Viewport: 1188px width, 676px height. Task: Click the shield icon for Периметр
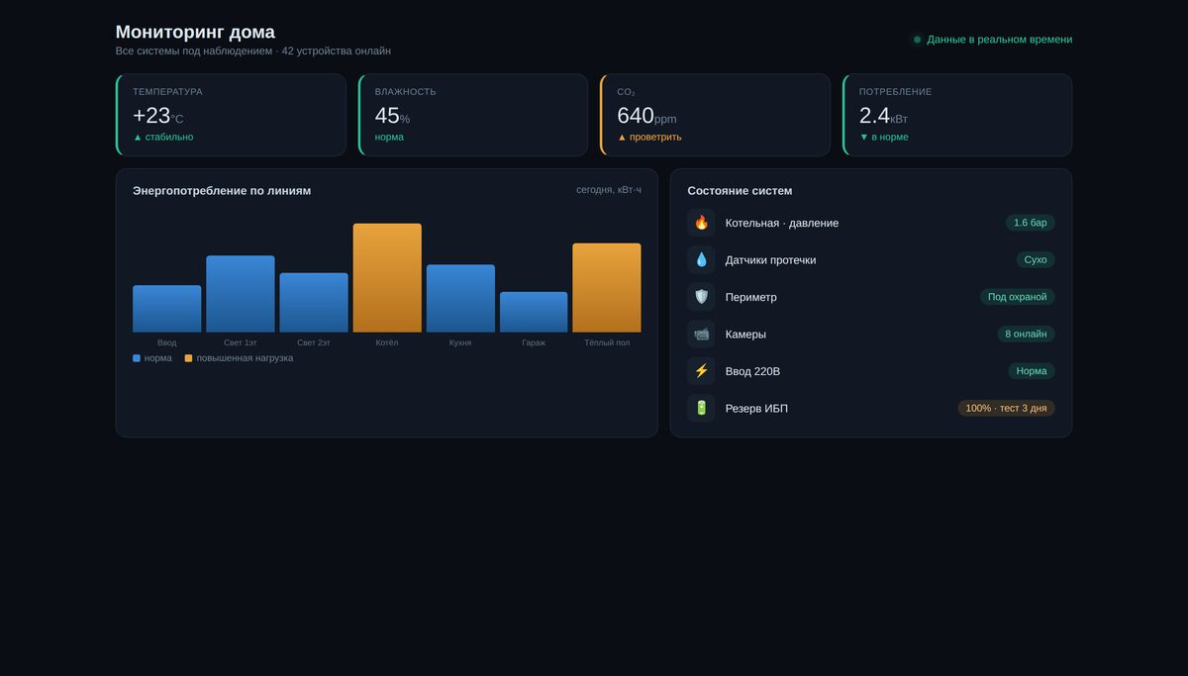click(701, 297)
